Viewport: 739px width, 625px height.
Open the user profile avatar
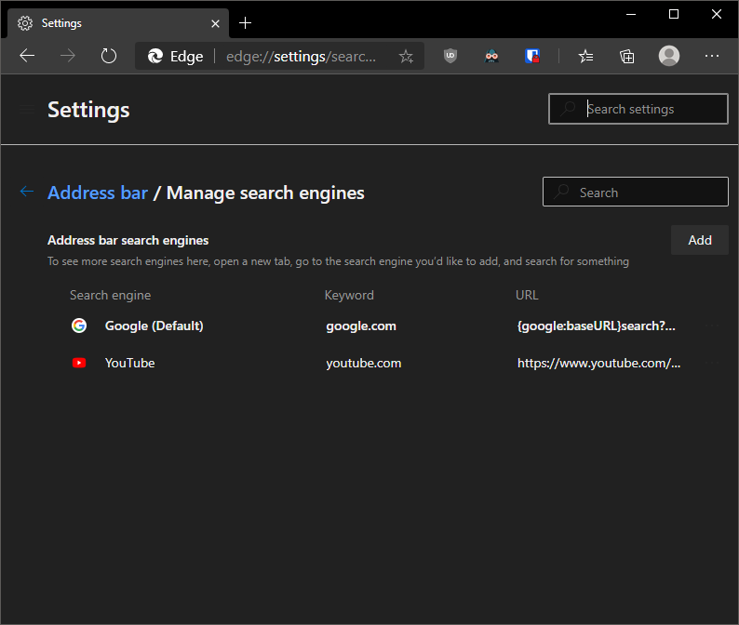669,56
